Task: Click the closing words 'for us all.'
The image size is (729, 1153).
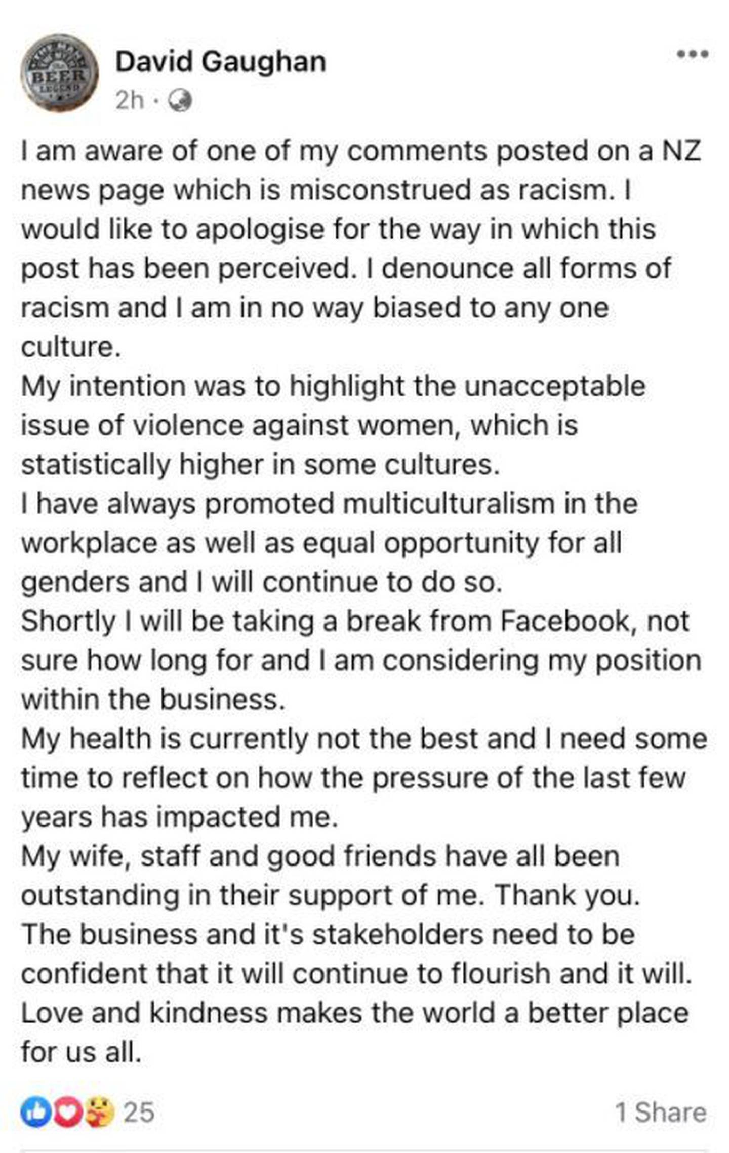Action: (x=81, y=1051)
